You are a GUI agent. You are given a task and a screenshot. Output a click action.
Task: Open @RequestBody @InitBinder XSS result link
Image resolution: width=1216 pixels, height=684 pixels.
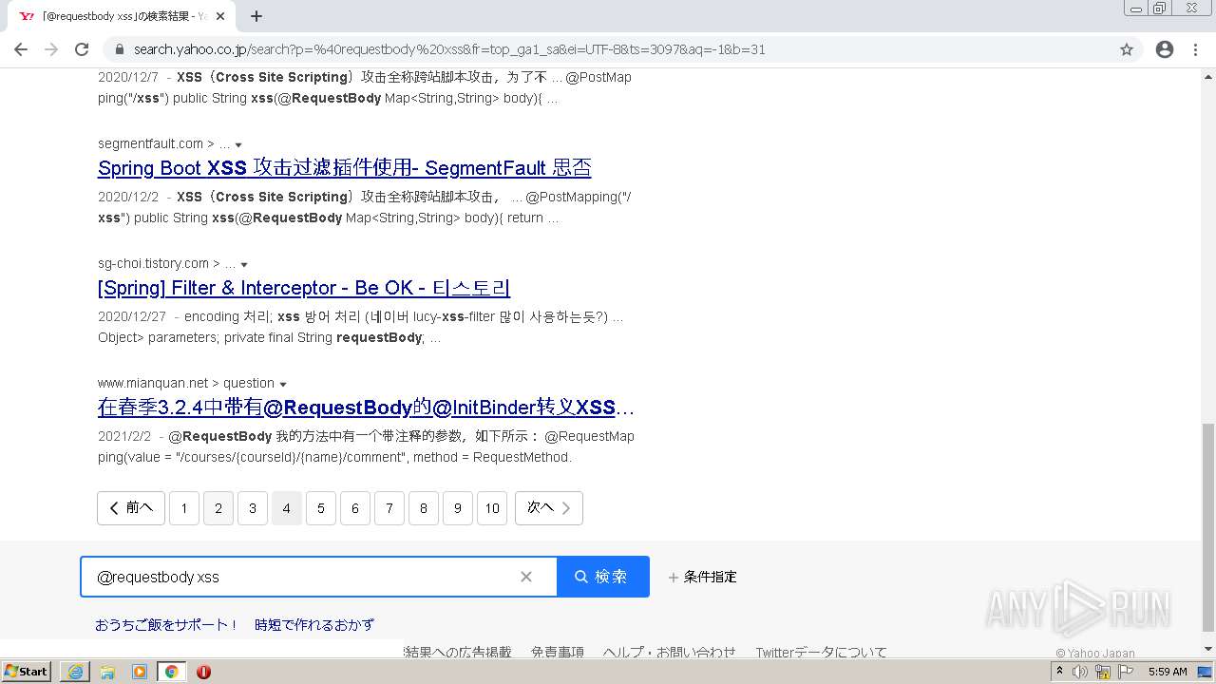click(x=366, y=408)
